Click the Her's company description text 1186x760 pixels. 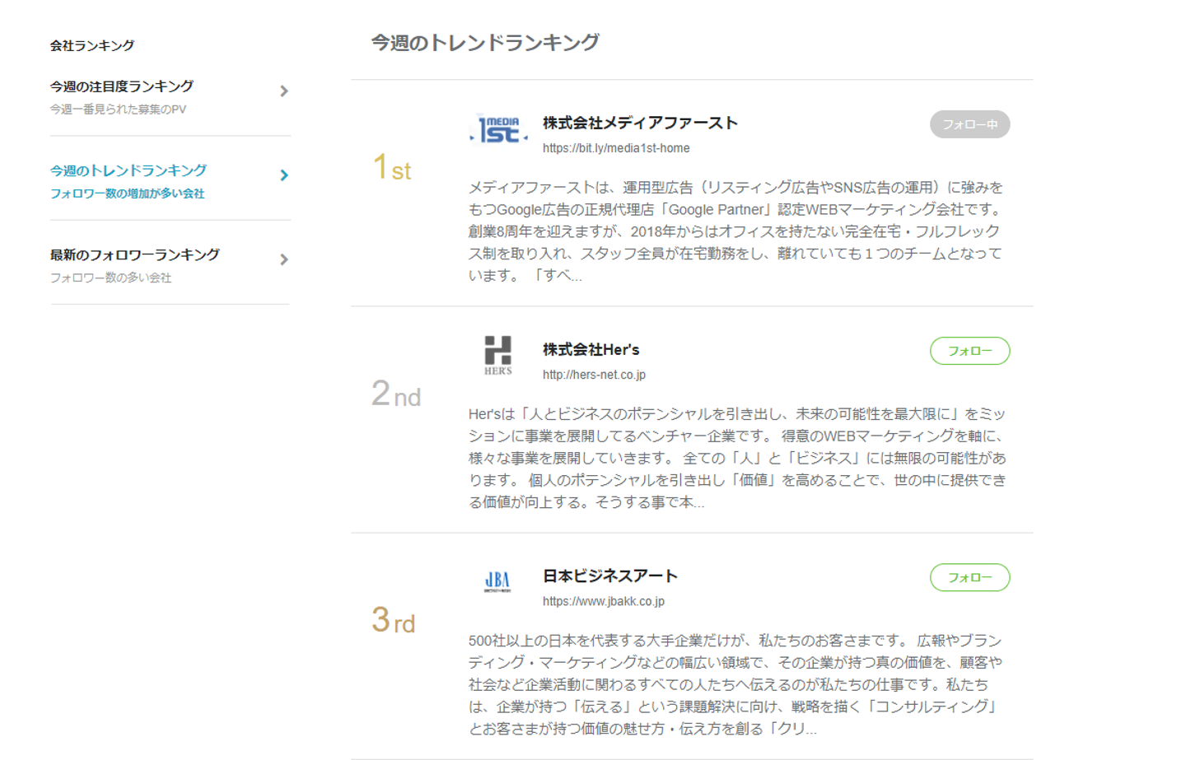click(x=737, y=458)
